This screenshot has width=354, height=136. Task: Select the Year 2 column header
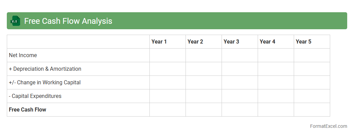pyautogui.click(x=195, y=41)
